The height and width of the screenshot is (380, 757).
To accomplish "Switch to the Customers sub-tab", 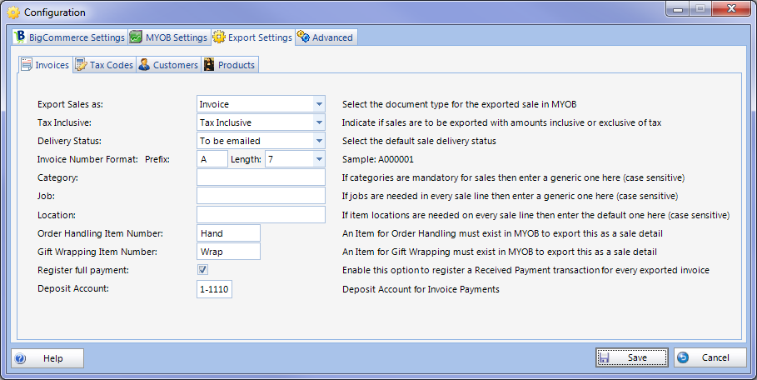I will (168, 65).
